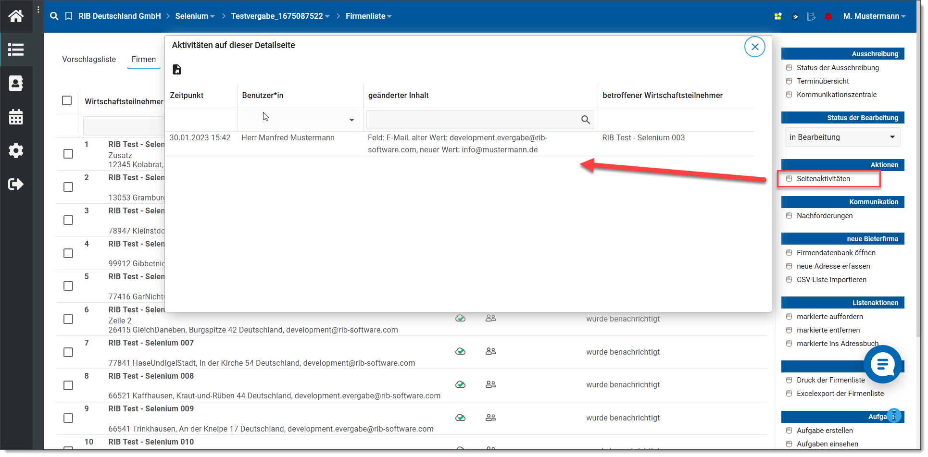Click Excelexport der Firmenliste link

tap(840, 394)
